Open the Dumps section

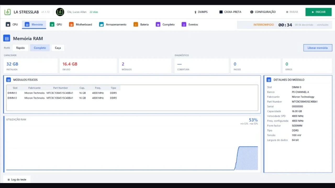click(201, 12)
